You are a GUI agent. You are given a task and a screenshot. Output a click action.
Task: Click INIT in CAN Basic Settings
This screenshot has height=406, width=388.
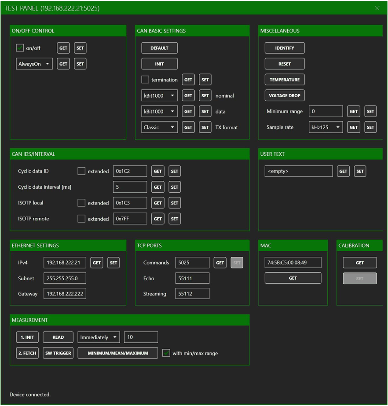159,64
